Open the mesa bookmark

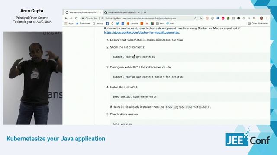point(170,23)
